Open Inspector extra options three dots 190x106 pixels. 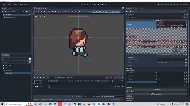[136, 11]
